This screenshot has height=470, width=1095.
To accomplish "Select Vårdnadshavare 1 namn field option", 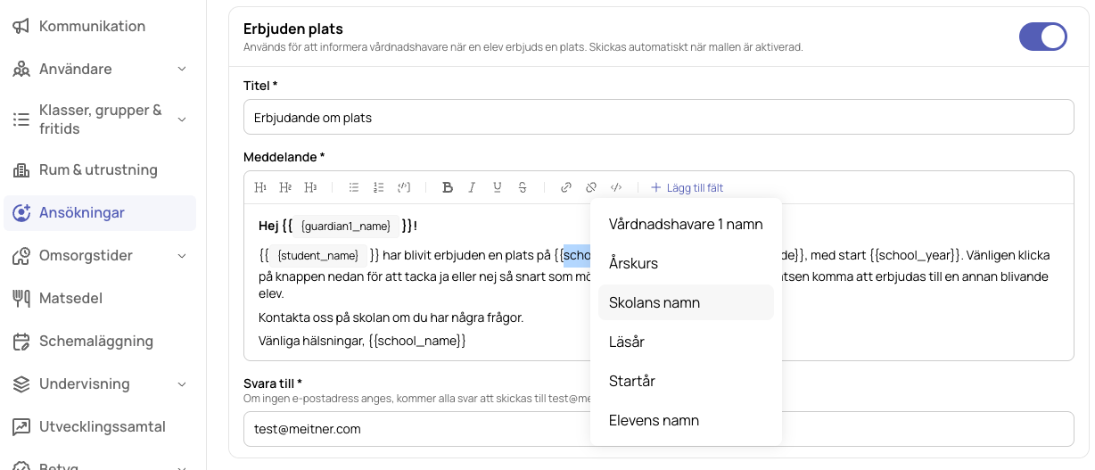I will 686,224.
